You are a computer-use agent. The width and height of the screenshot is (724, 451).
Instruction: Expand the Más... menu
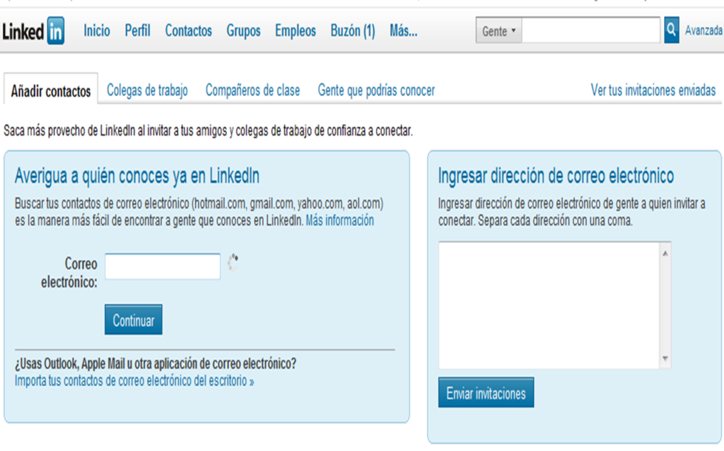click(x=404, y=31)
